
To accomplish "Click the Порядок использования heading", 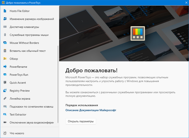I will 82,105.
